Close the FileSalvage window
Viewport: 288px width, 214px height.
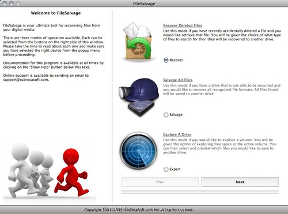pos(5,3)
